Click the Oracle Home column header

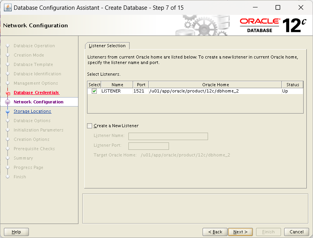click(x=215, y=85)
